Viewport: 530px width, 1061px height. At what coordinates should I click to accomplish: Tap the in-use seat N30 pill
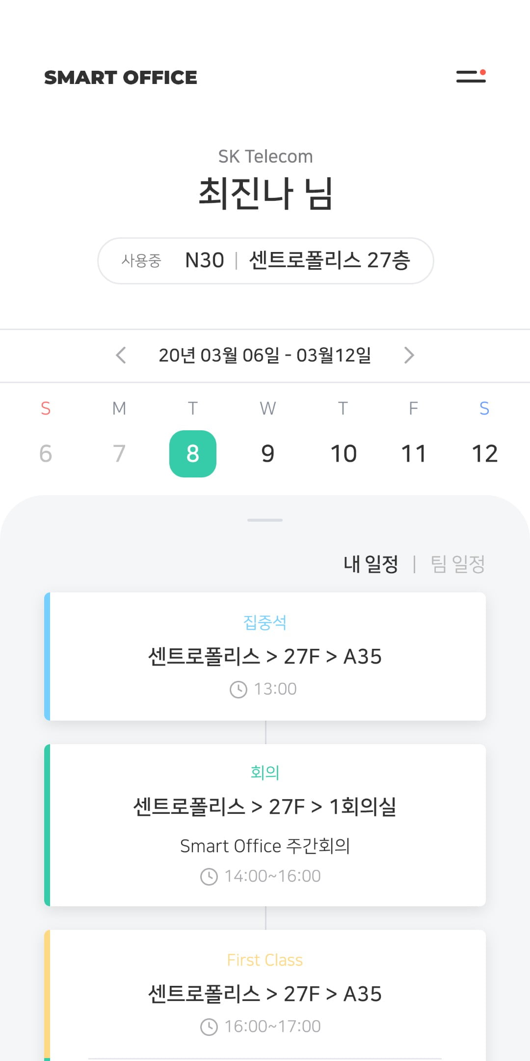265,261
